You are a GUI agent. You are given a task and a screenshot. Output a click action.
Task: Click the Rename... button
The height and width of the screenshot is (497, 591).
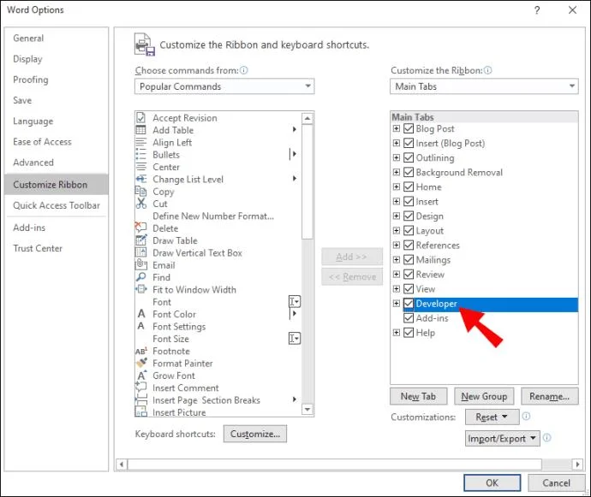click(x=549, y=396)
